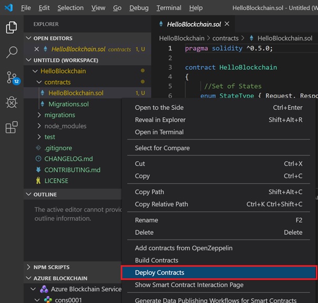Click Ethereum icon in breadcrumb file segment

(251, 38)
